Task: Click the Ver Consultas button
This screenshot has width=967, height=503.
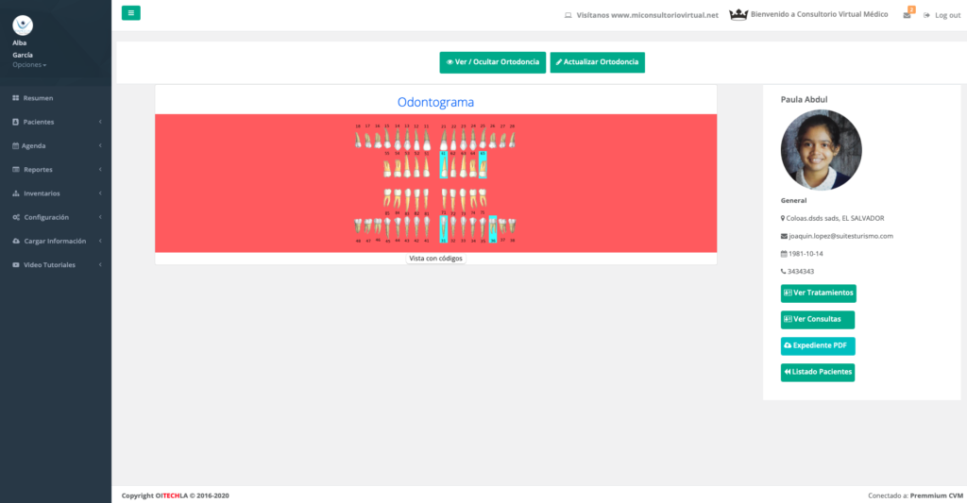Action: [817, 319]
